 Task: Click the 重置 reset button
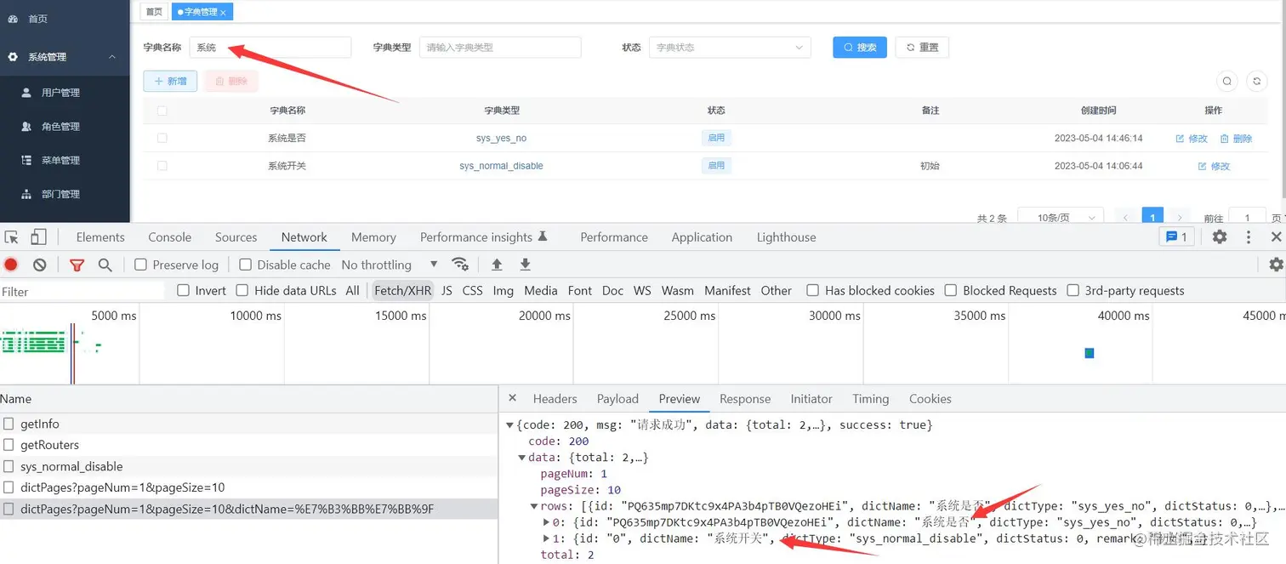922,48
